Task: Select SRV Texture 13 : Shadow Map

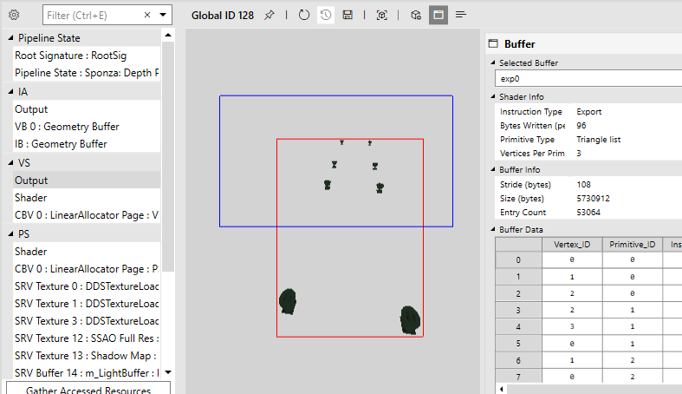Action: pyautogui.click(x=87, y=356)
